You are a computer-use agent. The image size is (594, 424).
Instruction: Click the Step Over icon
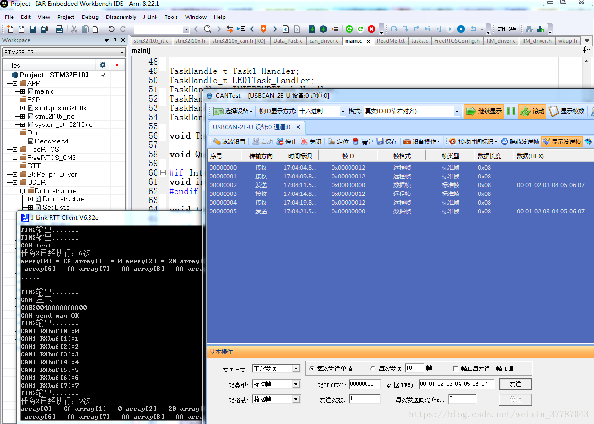click(x=394, y=29)
